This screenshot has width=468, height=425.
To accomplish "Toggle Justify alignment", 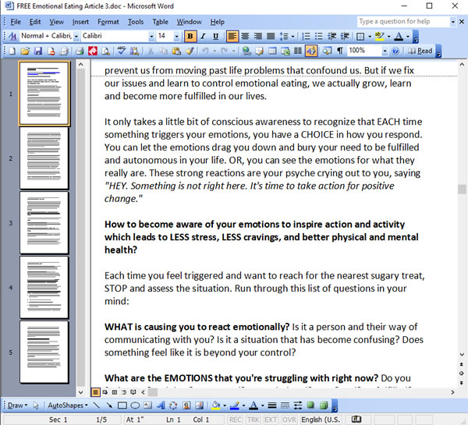I will tap(271, 36).
